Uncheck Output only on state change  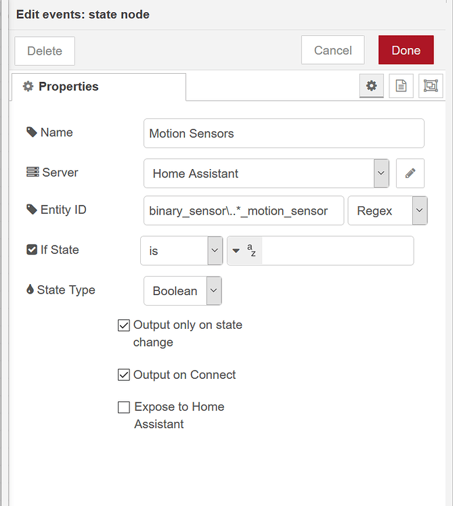pos(124,325)
